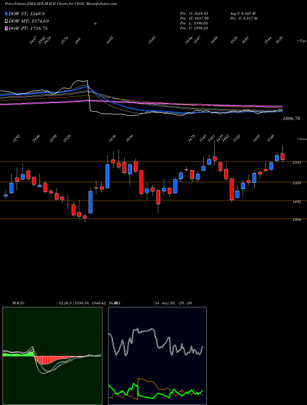Screen dimensions: 307x405
Task: Click the 1591 horizontal level label
Action: tap(297, 163)
